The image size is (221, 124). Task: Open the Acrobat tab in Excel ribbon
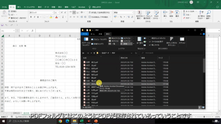click(x=82, y=7)
